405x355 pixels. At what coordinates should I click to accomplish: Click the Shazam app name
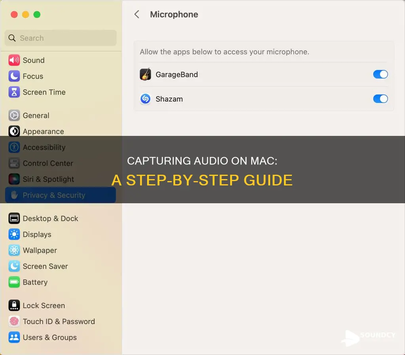[x=169, y=99]
